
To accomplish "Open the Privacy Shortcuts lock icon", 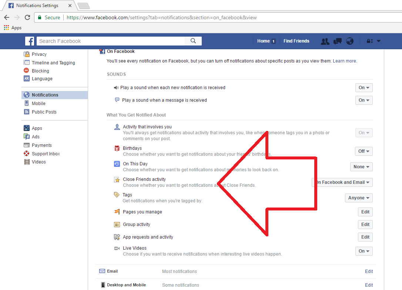I will coord(370,41).
